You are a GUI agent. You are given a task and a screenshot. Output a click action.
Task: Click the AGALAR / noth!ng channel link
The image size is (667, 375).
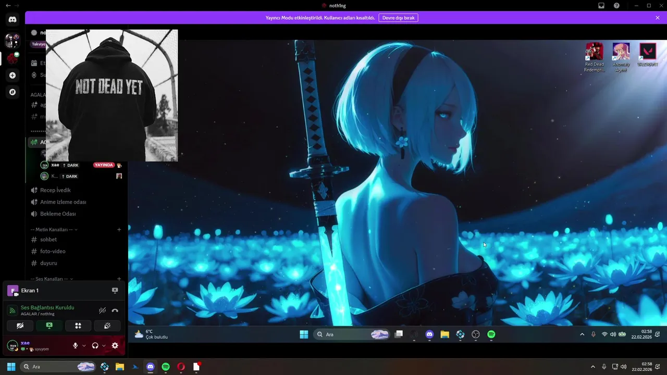(x=38, y=314)
